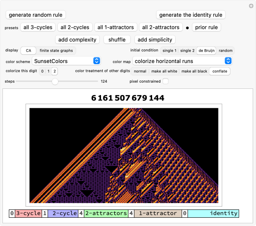Image resolution: width=256 pixels, height=226 pixels.
Task: Click the count 4 before 2-attractors
Action: coord(81,214)
